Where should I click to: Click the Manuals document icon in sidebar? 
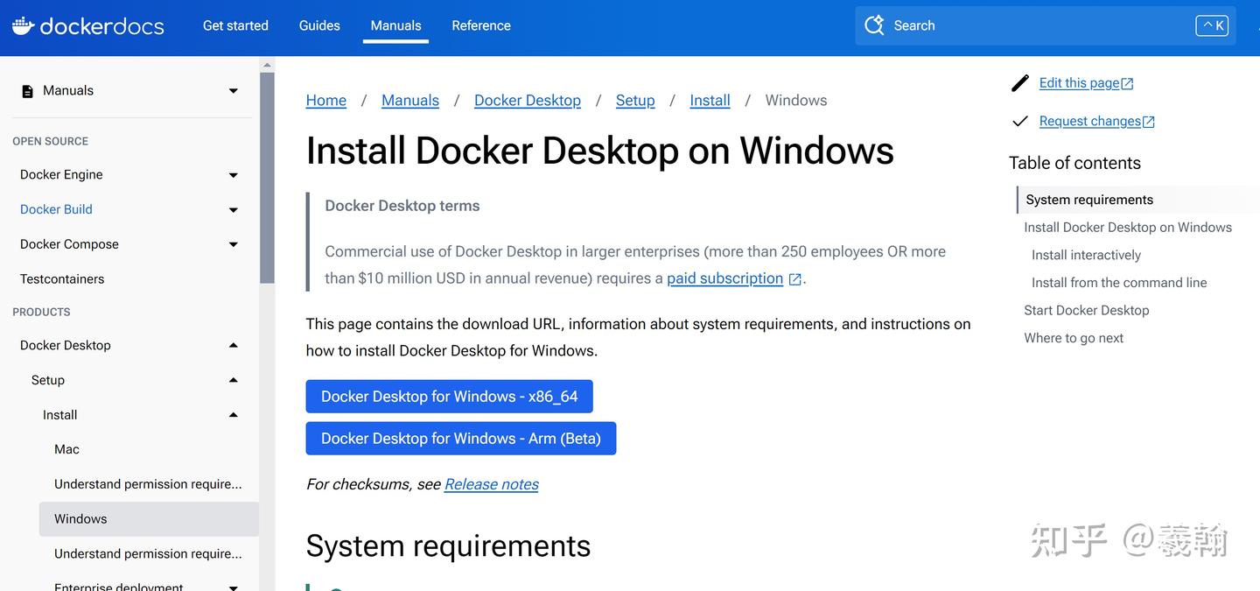[x=27, y=91]
